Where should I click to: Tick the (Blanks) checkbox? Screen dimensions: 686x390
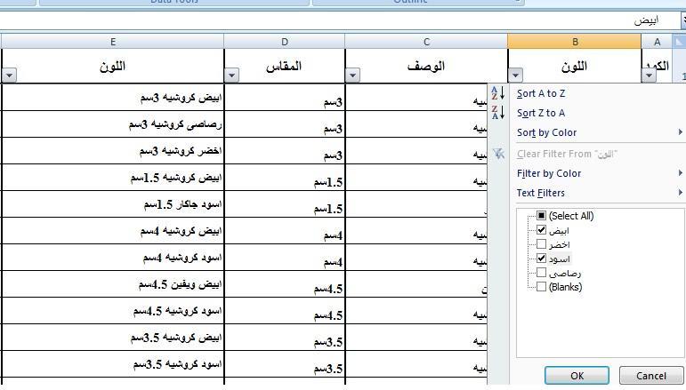(541, 287)
